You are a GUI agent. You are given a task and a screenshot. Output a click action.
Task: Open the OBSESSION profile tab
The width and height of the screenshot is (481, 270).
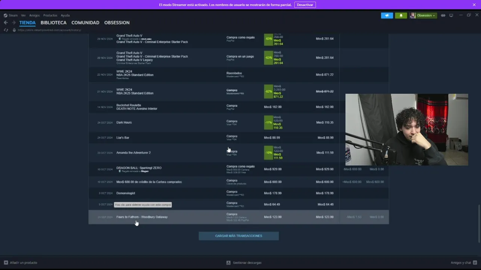pos(117,22)
